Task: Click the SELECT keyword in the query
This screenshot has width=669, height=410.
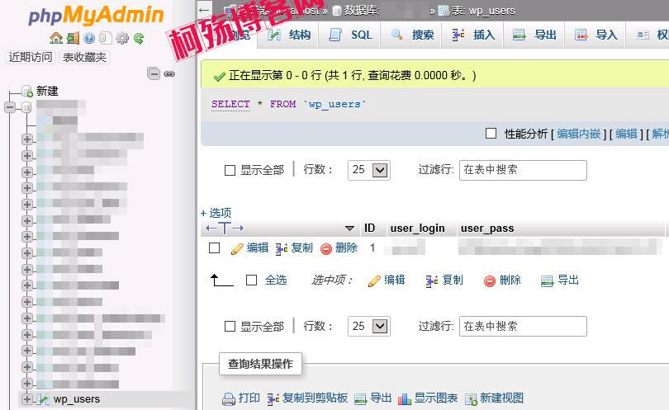Action: click(230, 105)
